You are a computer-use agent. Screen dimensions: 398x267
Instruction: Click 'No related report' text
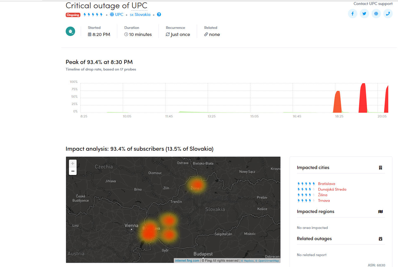click(x=312, y=255)
